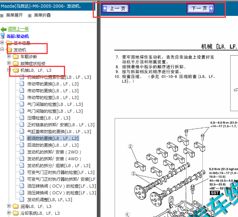Viewport: 238px width, 217px height.
Task: Open 气缸盖密封垫的更换[L8，LF，L3] page
Action: tap(59, 132)
